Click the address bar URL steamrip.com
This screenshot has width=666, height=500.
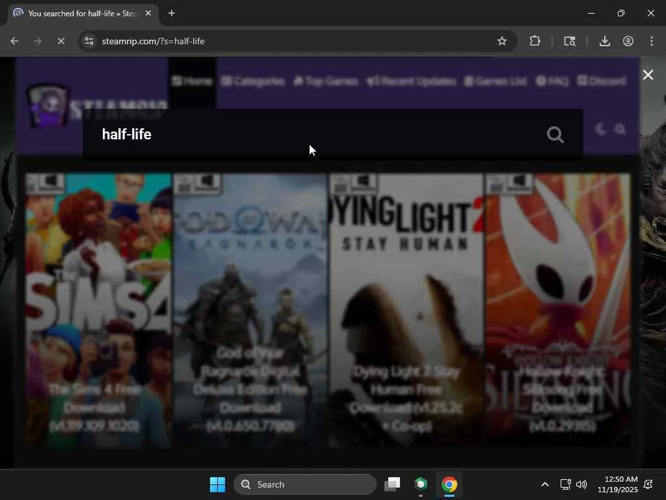[153, 41]
